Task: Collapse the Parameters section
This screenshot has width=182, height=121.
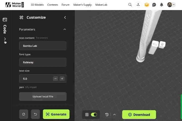Action: point(65,29)
